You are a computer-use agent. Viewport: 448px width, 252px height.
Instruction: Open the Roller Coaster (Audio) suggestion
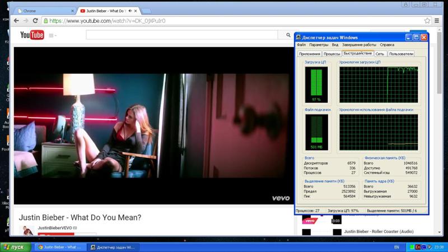point(379,231)
